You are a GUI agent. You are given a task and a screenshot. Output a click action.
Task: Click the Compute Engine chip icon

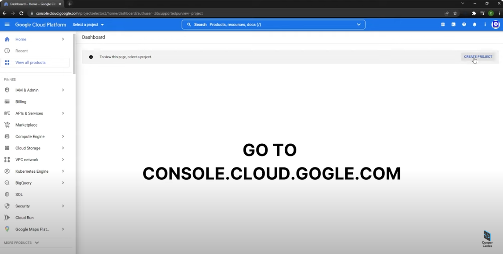[7, 136]
